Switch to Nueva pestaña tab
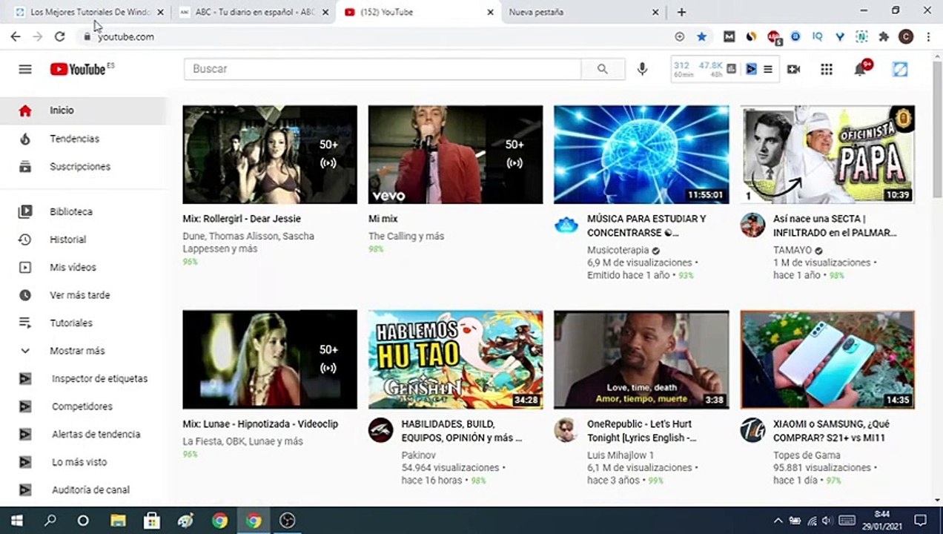This screenshot has width=943, height=534. coord(583,12)
